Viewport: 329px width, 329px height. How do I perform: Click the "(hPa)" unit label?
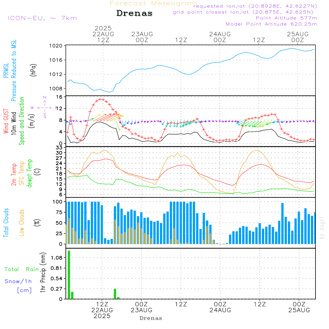[x=33, y=70]
